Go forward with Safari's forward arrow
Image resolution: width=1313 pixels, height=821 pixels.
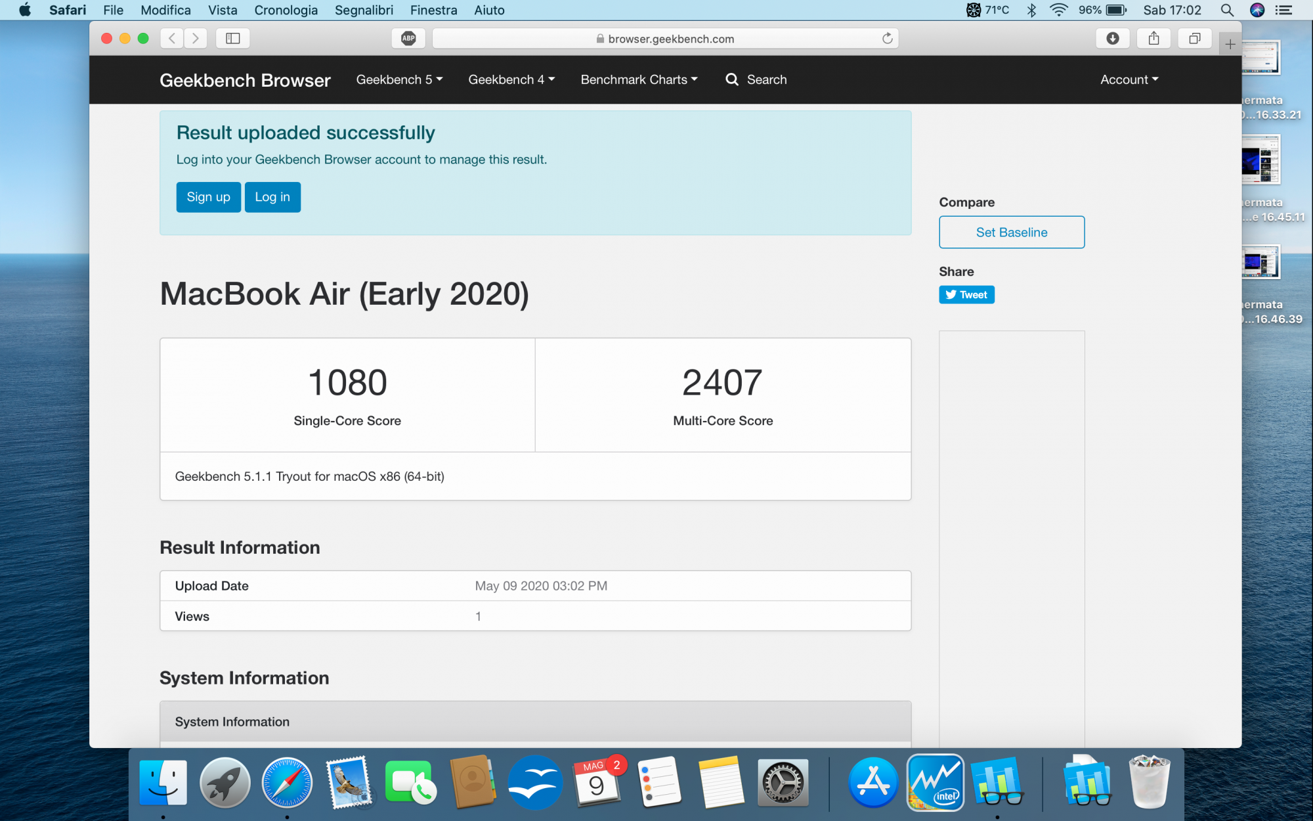point(196,38)
